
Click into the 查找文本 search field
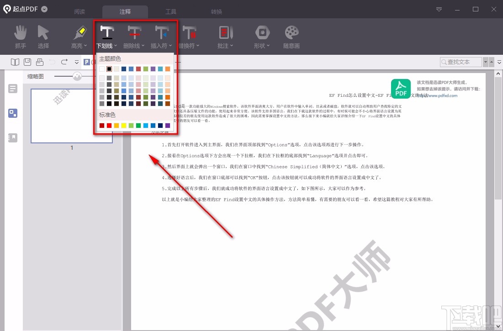coord(461,62)
